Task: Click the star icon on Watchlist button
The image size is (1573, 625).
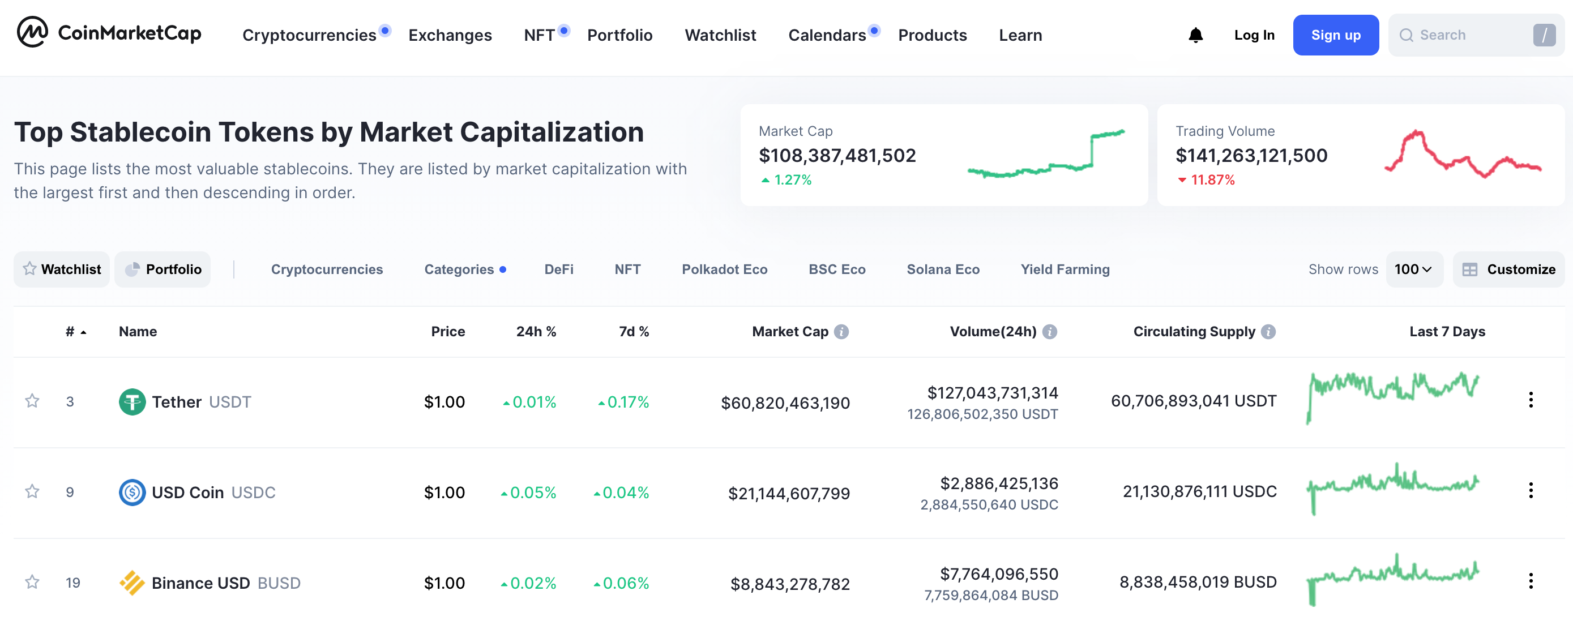Action: 29,268
